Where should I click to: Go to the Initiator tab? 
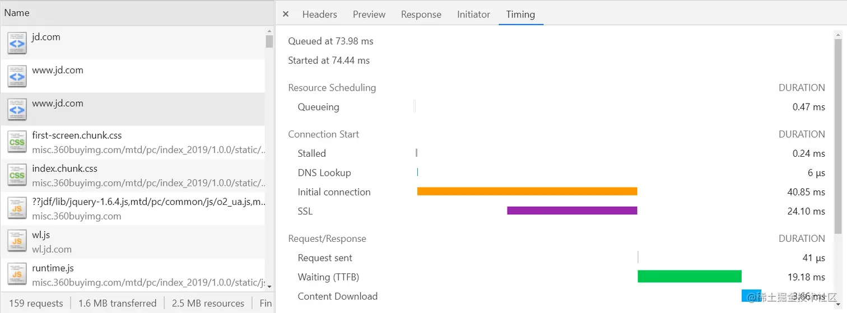click(473, 15)
